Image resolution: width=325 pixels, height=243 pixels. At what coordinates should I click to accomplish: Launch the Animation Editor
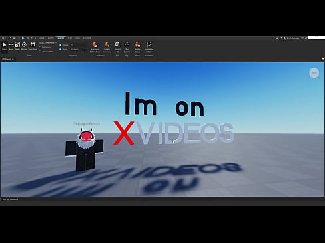(149, 48)
